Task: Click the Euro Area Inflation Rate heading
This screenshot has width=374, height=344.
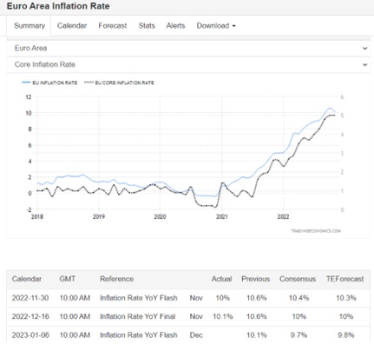Action: 58,6
